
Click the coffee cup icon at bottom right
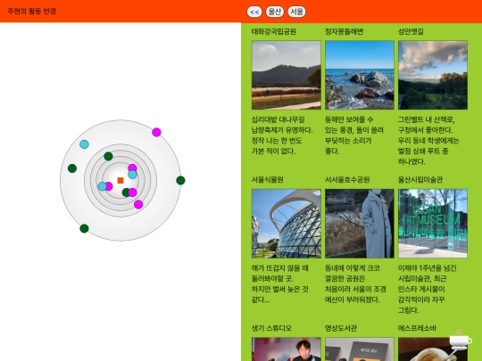coord(460,340)
